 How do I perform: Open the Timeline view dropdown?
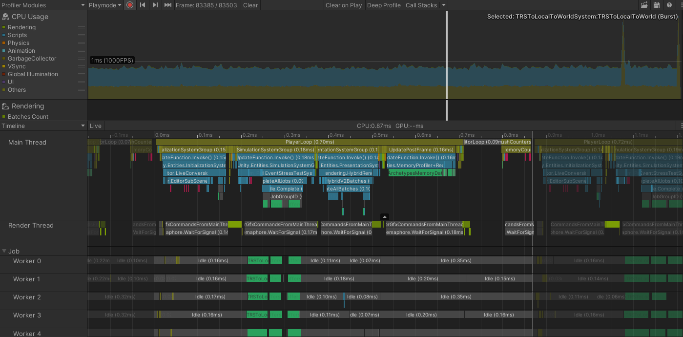tap(43, 126)
